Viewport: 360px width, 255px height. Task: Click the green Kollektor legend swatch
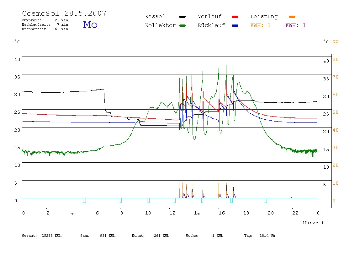tap(182, 25)
